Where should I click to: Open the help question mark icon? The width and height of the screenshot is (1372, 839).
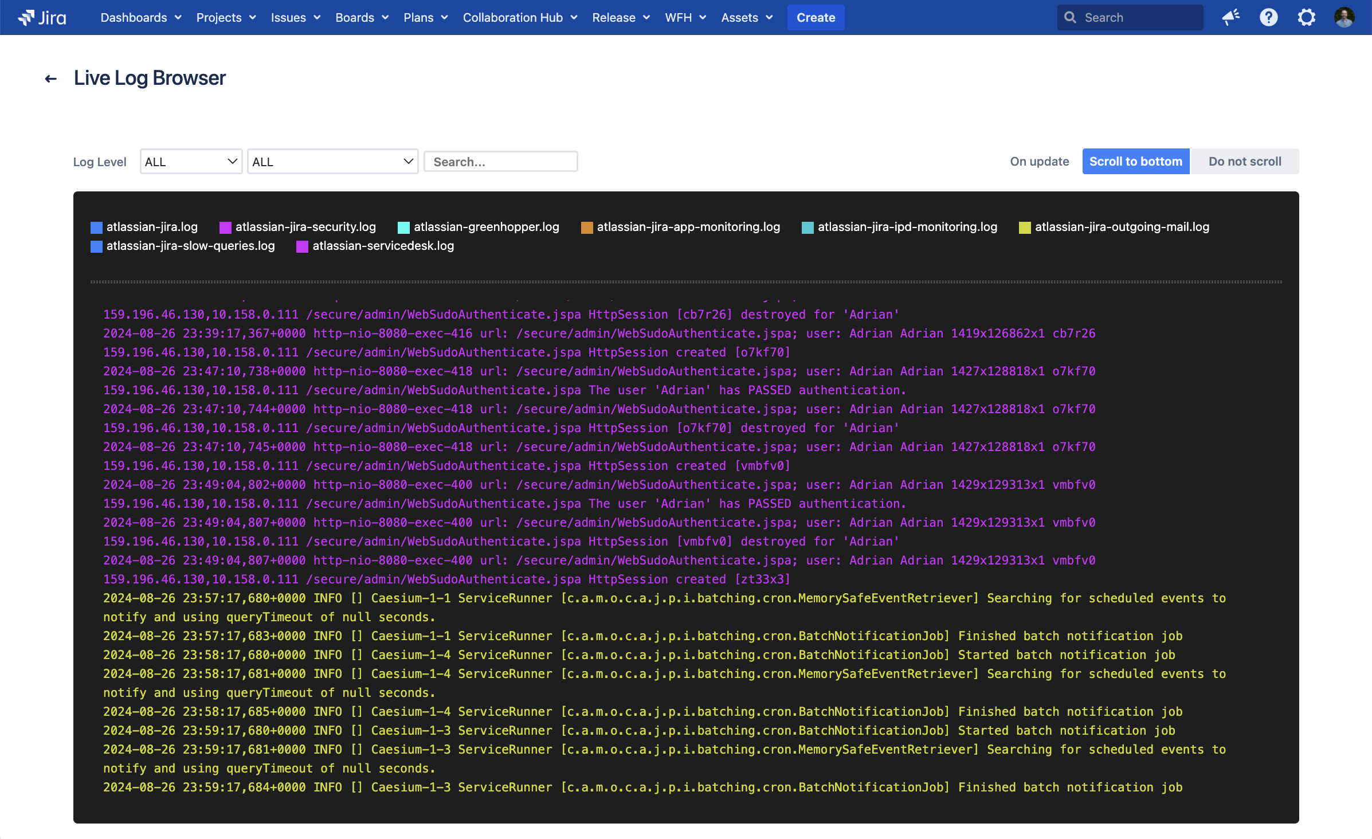1268,17
